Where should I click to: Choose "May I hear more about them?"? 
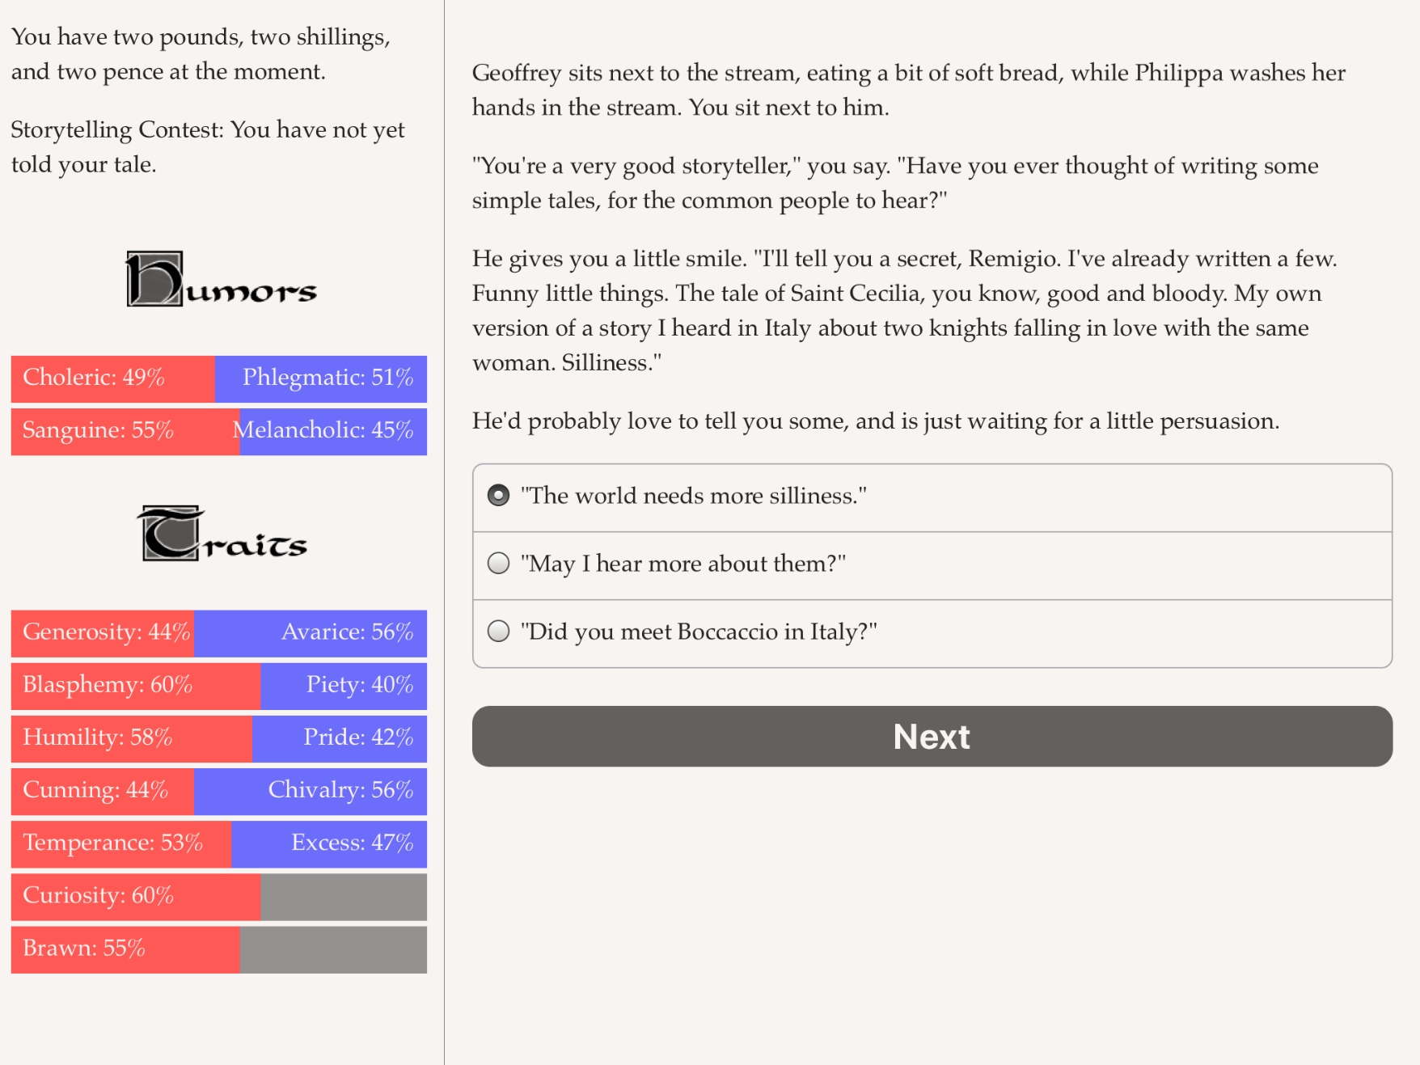click(x=932, y=565)
